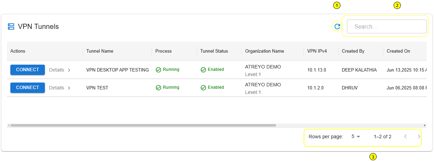
Task: Sort by Tunnel Name column header
Action: pos(100,51)
